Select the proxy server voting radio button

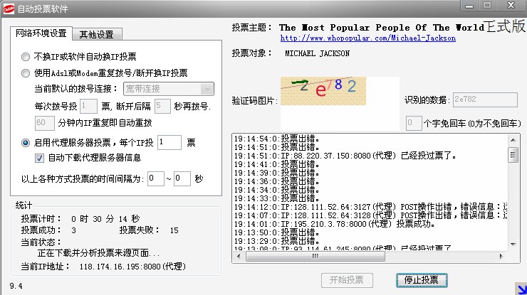[26, 143]
